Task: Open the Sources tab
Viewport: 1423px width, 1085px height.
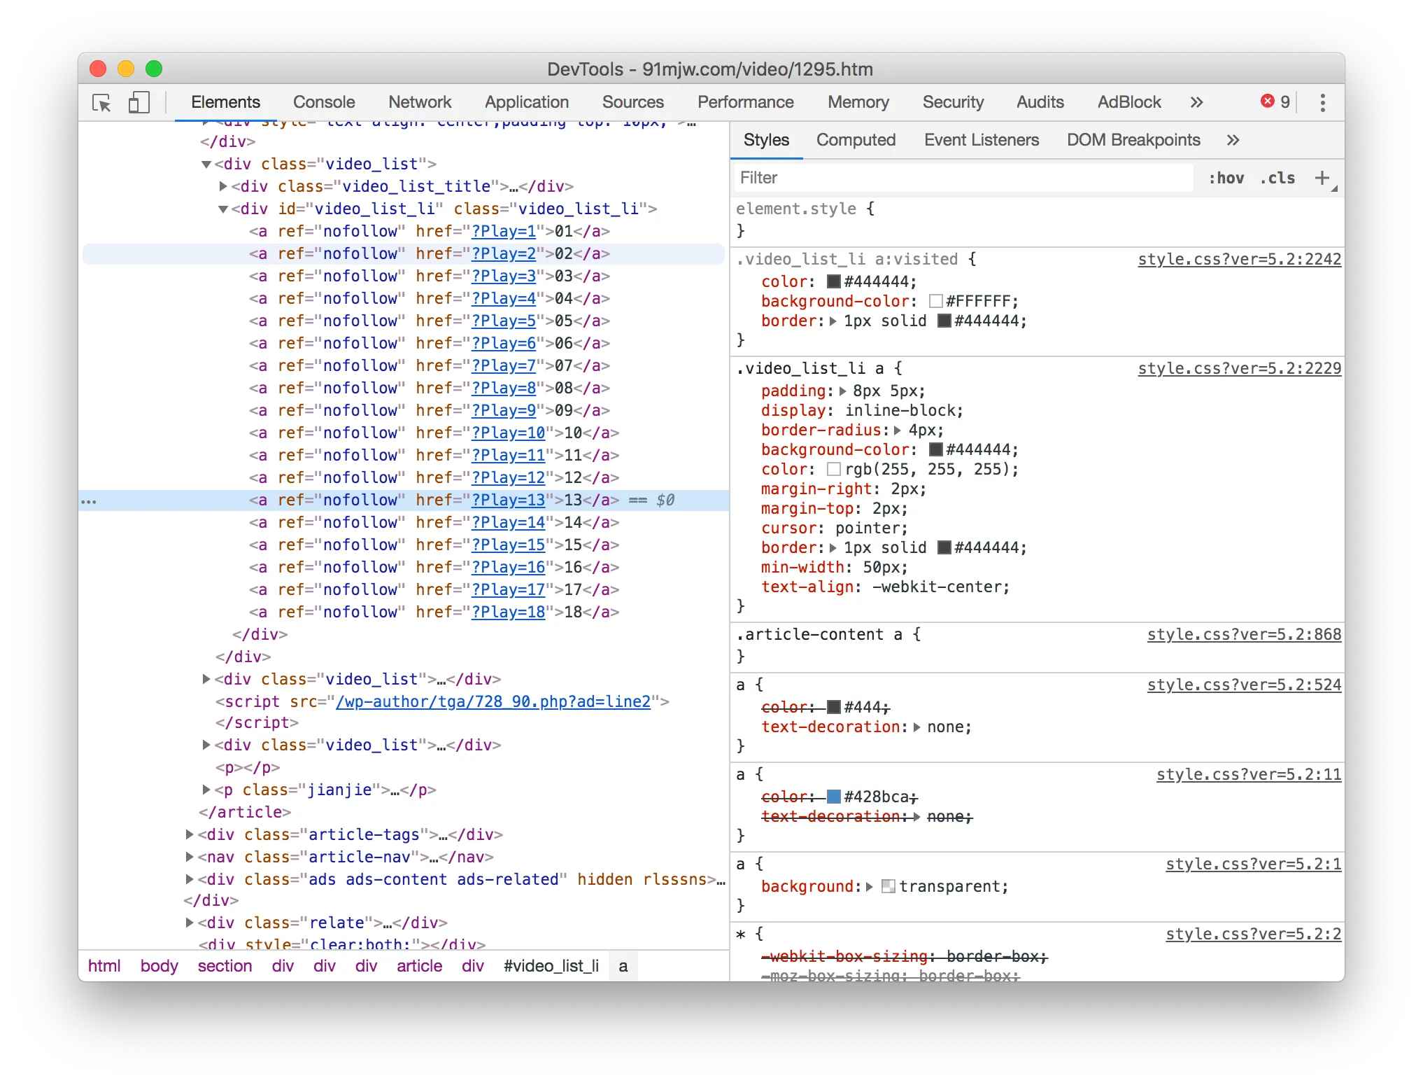Action: 633,102
